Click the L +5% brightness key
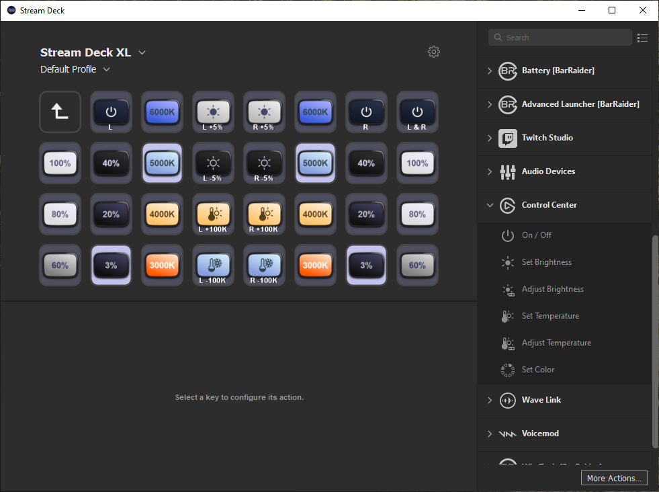The image size is (659, 492). click(213, 112)
